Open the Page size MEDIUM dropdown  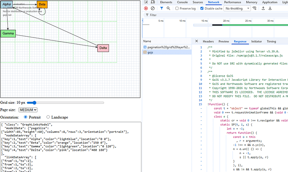[28, 110]
